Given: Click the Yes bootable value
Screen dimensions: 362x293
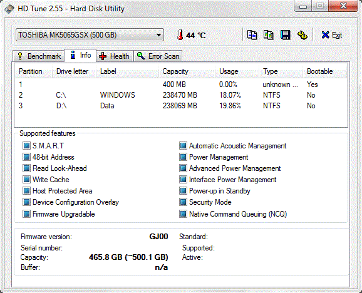Looking at the screenshot, I should click(x=313, y=85).
